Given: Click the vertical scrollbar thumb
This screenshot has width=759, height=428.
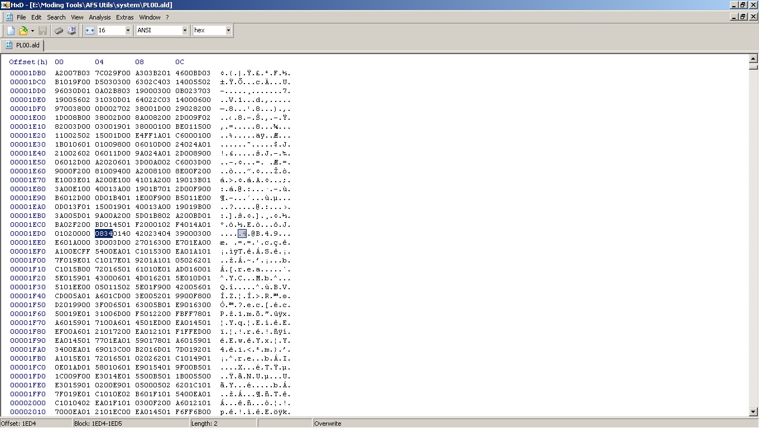Looking at the screenshot, I should 753,66.
